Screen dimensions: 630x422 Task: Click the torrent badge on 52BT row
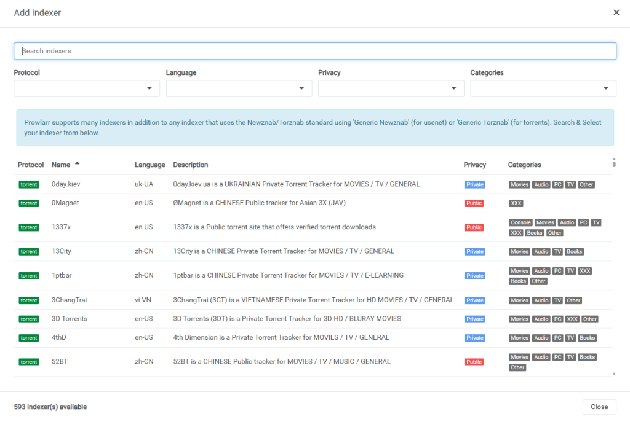click(29, 362)
